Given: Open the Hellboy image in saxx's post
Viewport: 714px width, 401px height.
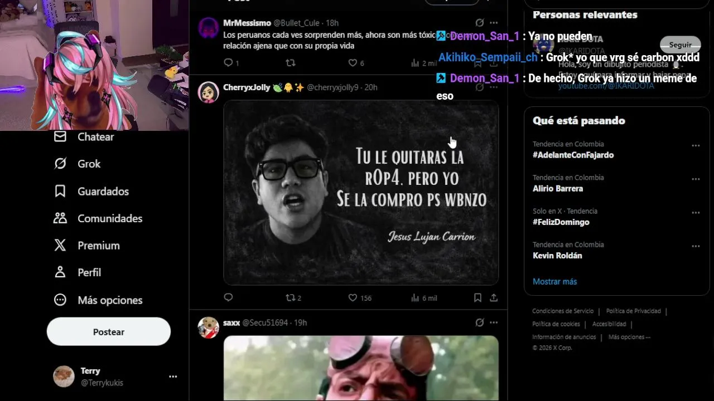Looking at the screenshot, I should click(x=361, y=368).
